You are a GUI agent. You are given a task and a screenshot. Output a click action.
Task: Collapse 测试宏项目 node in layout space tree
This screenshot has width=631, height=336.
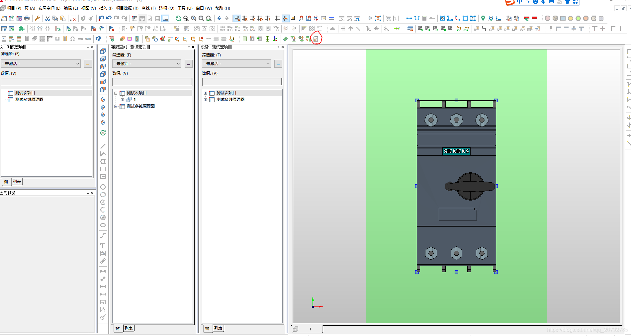tap(116, 93)
